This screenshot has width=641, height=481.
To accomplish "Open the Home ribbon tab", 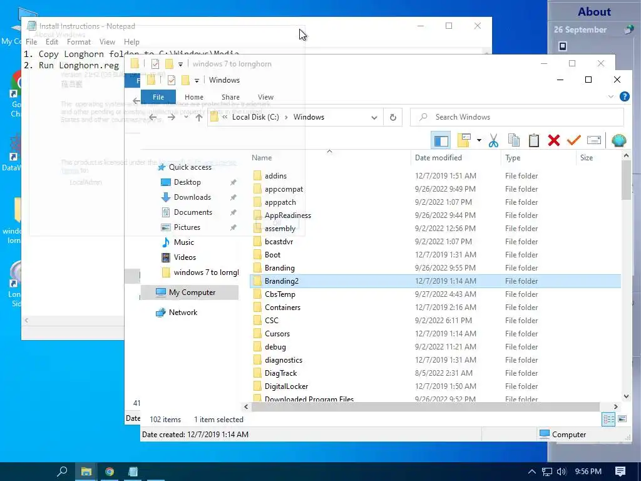I will point(194,97).
